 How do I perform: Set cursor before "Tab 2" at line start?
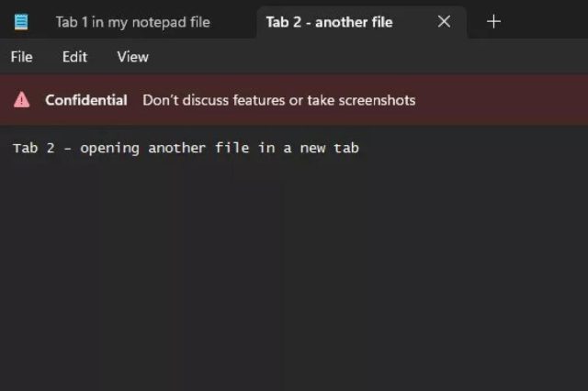[x=13, y=148]
